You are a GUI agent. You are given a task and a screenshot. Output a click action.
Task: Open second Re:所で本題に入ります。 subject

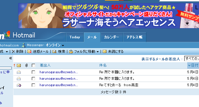point(117,79)
